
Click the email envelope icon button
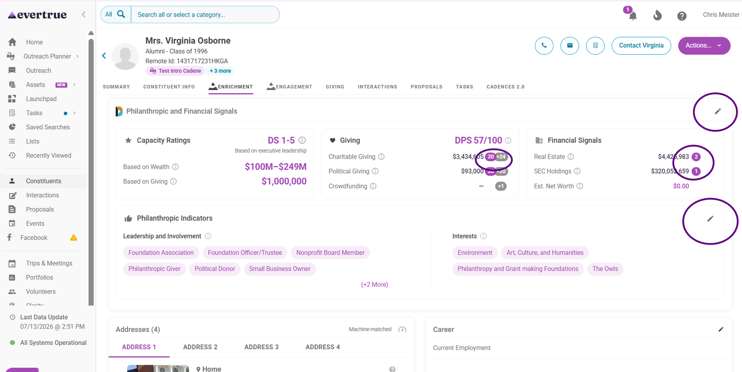click(x=570, y=46)
